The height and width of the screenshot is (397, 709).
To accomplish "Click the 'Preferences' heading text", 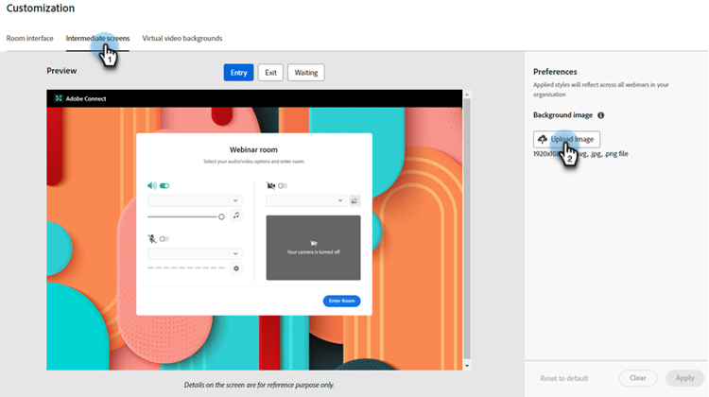I will tap(555, 72).
